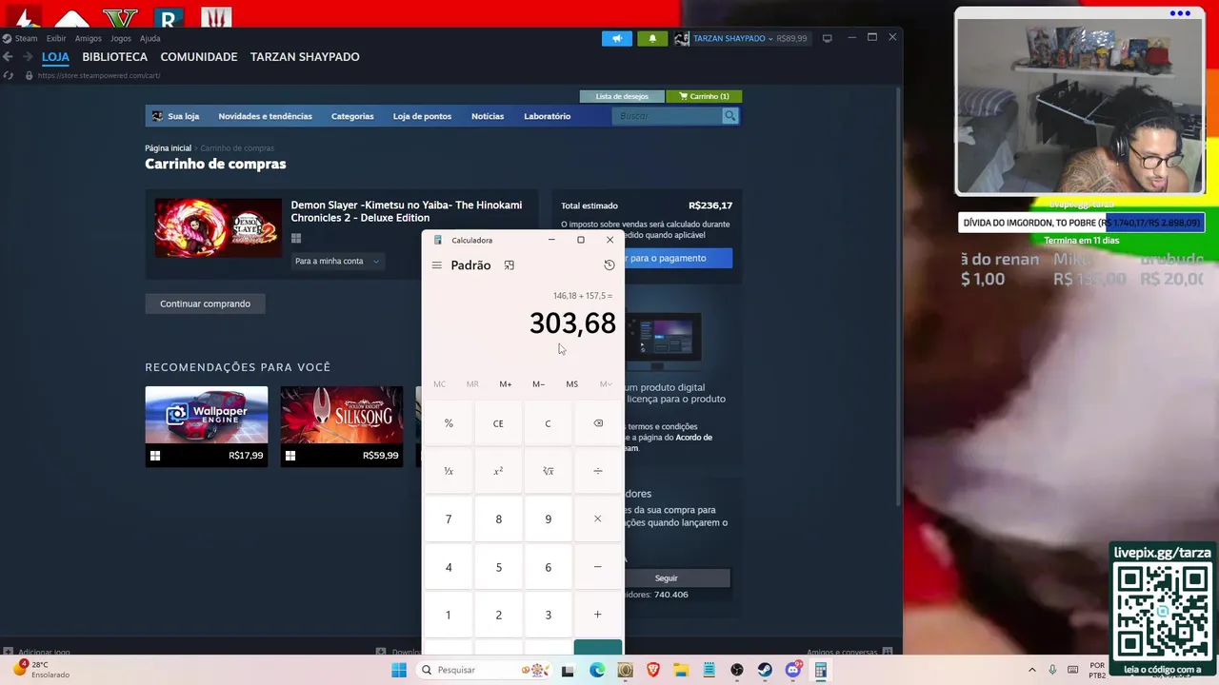
Task: Open the Novidades e tendências menu
Action: (x=265, y=116)
